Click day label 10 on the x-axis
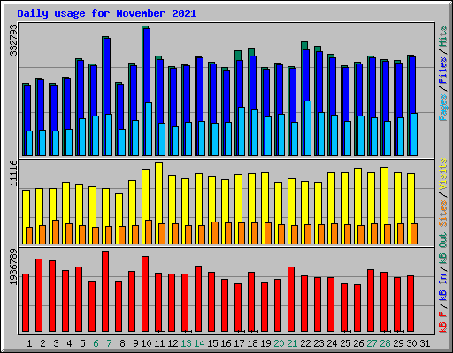453x353 pixels. (146, 343)
